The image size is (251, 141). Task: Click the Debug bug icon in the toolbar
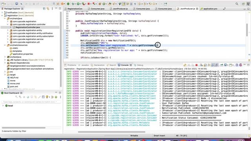[x=73, y=4]
